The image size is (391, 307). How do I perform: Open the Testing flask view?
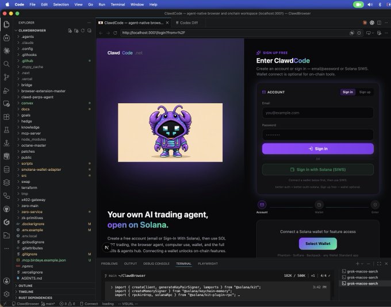click(6, 130)
